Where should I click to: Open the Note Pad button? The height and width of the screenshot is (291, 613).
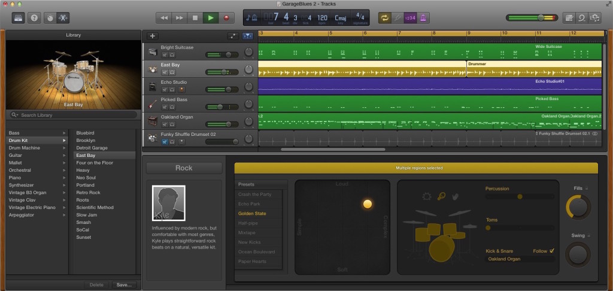point(569,17)
